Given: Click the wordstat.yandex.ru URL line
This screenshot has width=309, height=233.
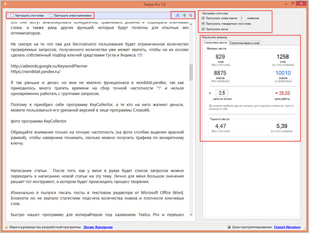Looking at the screenshot, I should (x=36, y=71).
